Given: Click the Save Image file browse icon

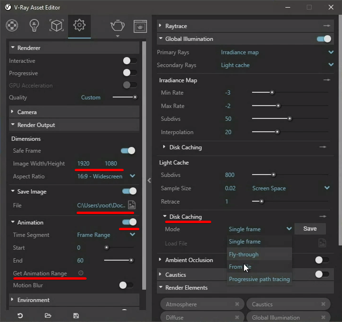Looking at the screenshot, I should (132, 205).
